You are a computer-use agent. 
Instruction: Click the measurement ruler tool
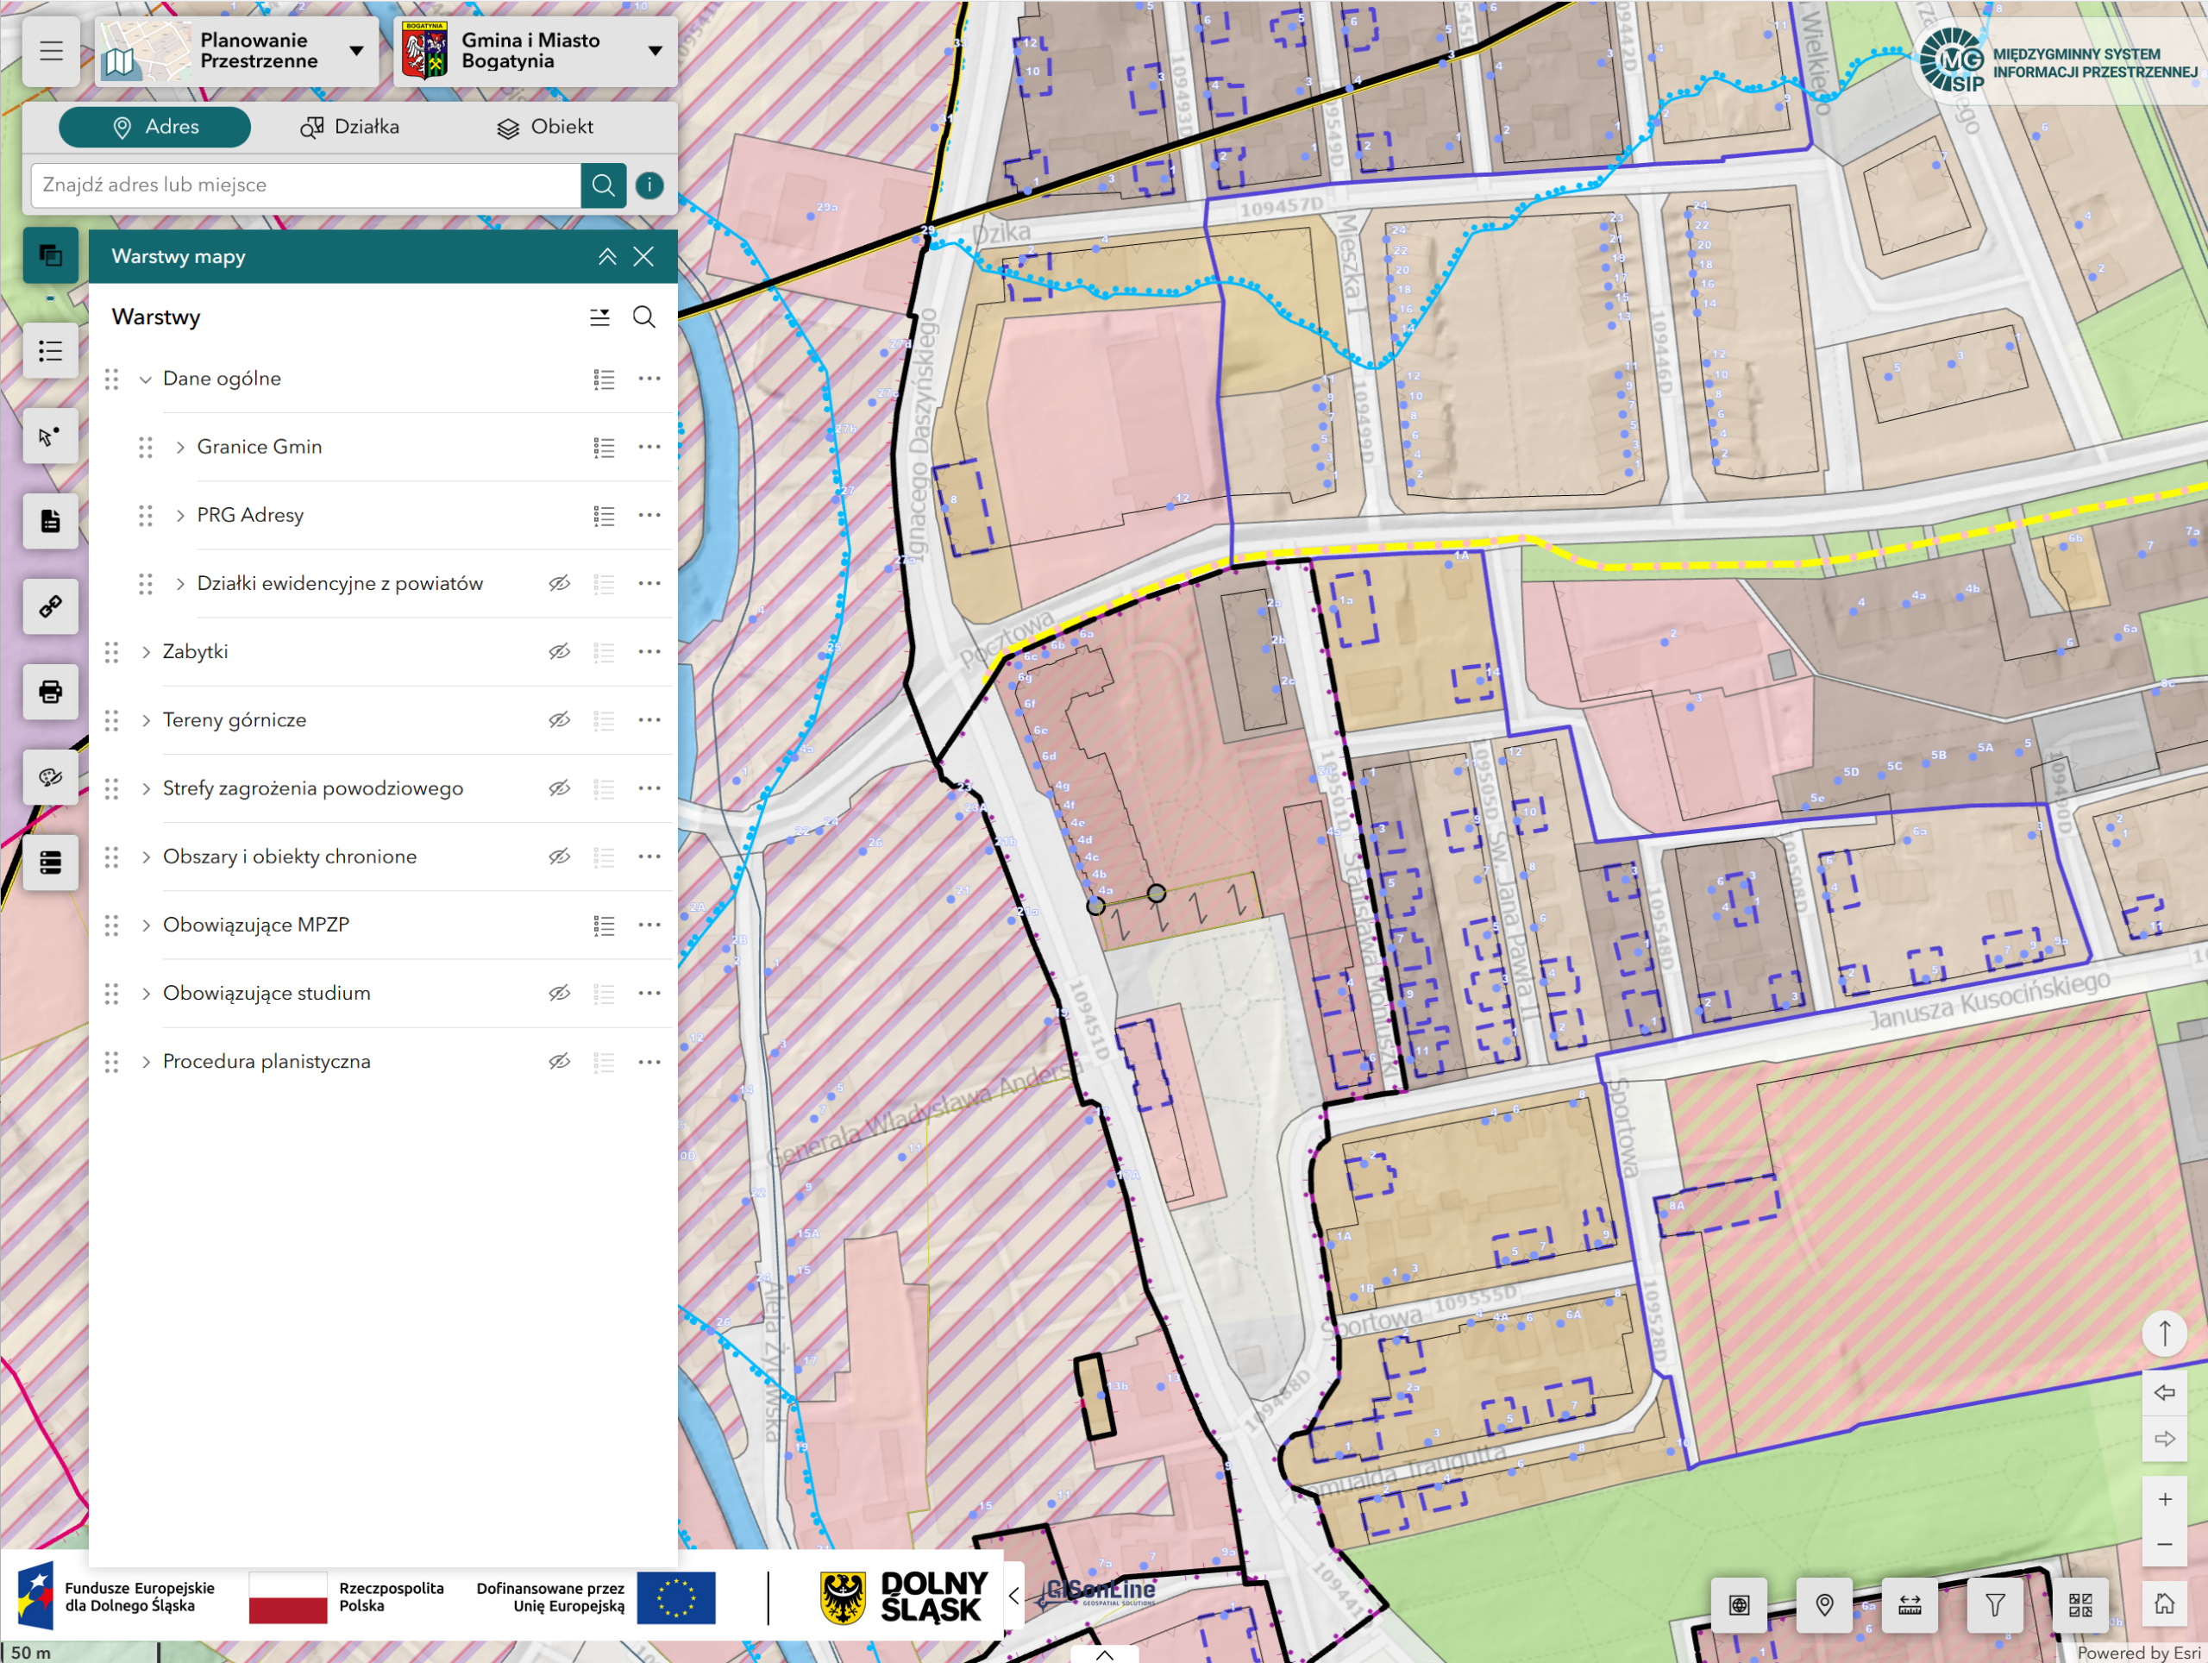1910,1604
